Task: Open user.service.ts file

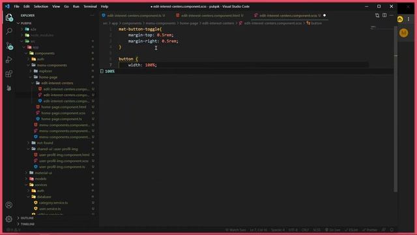Action: (50, 209)
